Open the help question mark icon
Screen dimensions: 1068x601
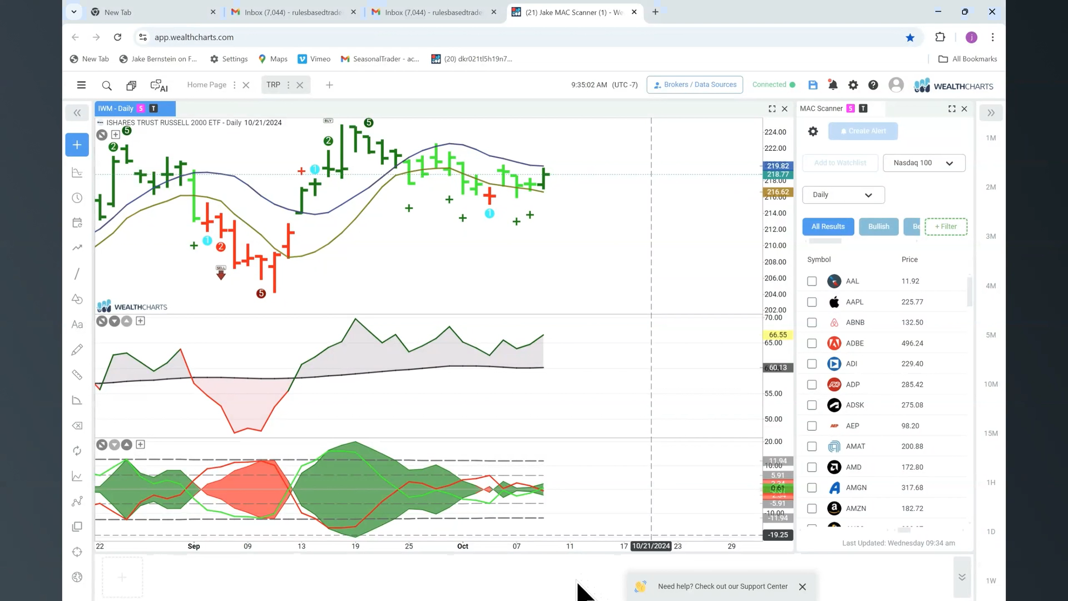pyautogui.click(x=873, y=85)
